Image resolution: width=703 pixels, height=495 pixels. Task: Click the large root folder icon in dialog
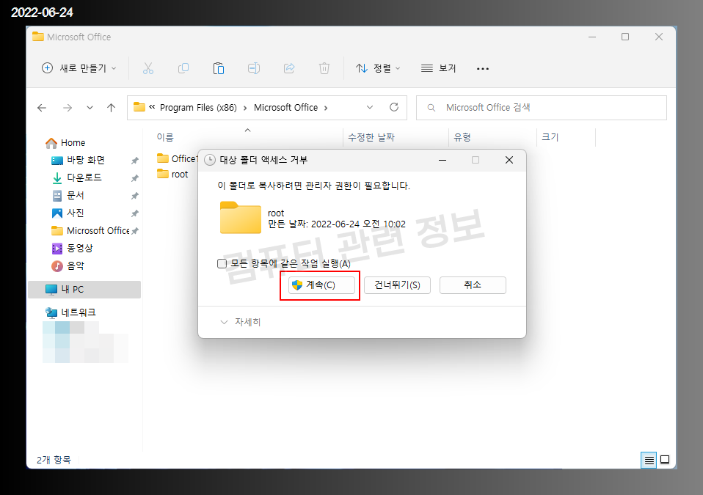[240, 218]
